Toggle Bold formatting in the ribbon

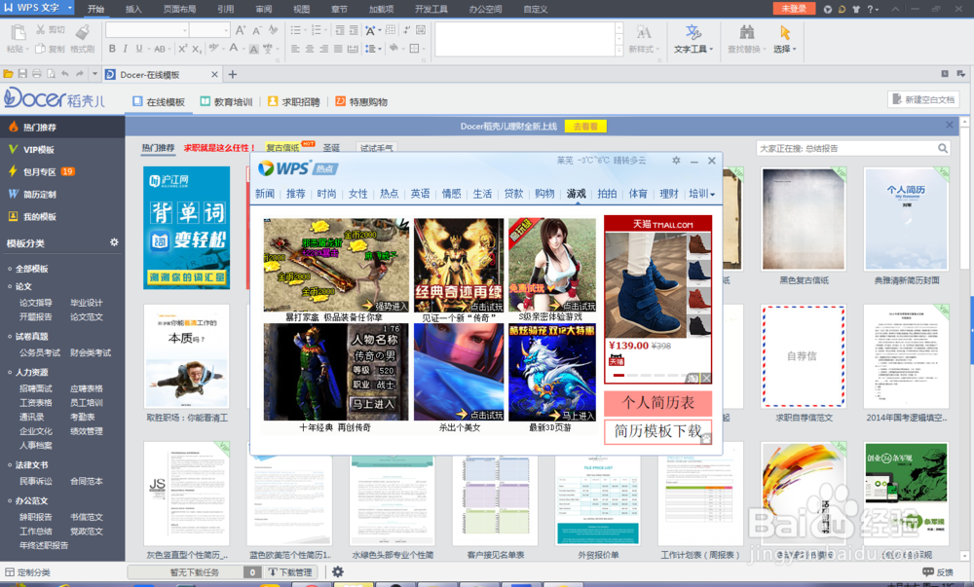coord(112,49)
